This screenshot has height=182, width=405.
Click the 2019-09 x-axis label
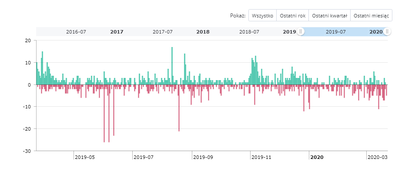203,157
